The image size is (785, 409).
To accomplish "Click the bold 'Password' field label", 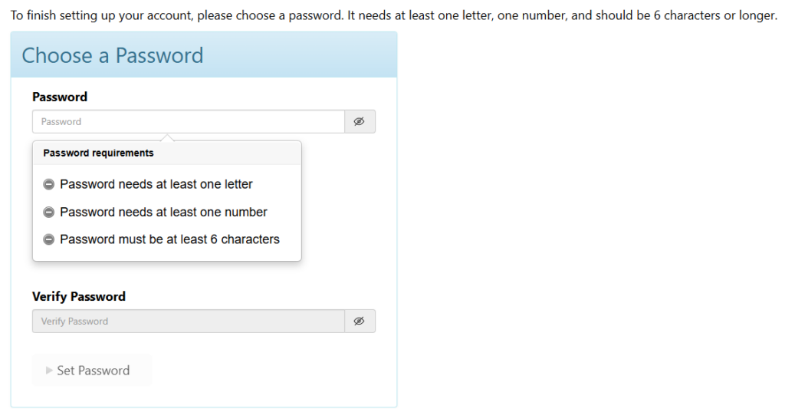I will pyautogui.click(x=60, y=97).
